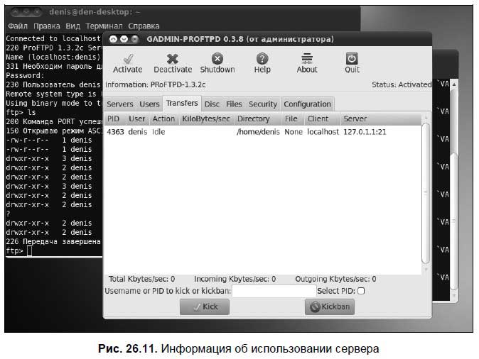This screenshot has height=359, width=479.
Task: Open the About dialog icon
Action: click(307, 59)
